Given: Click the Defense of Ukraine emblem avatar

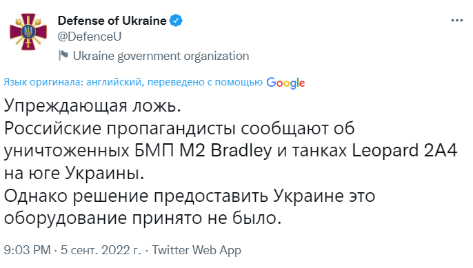Looking at the screenshot, I should [28, 32].
